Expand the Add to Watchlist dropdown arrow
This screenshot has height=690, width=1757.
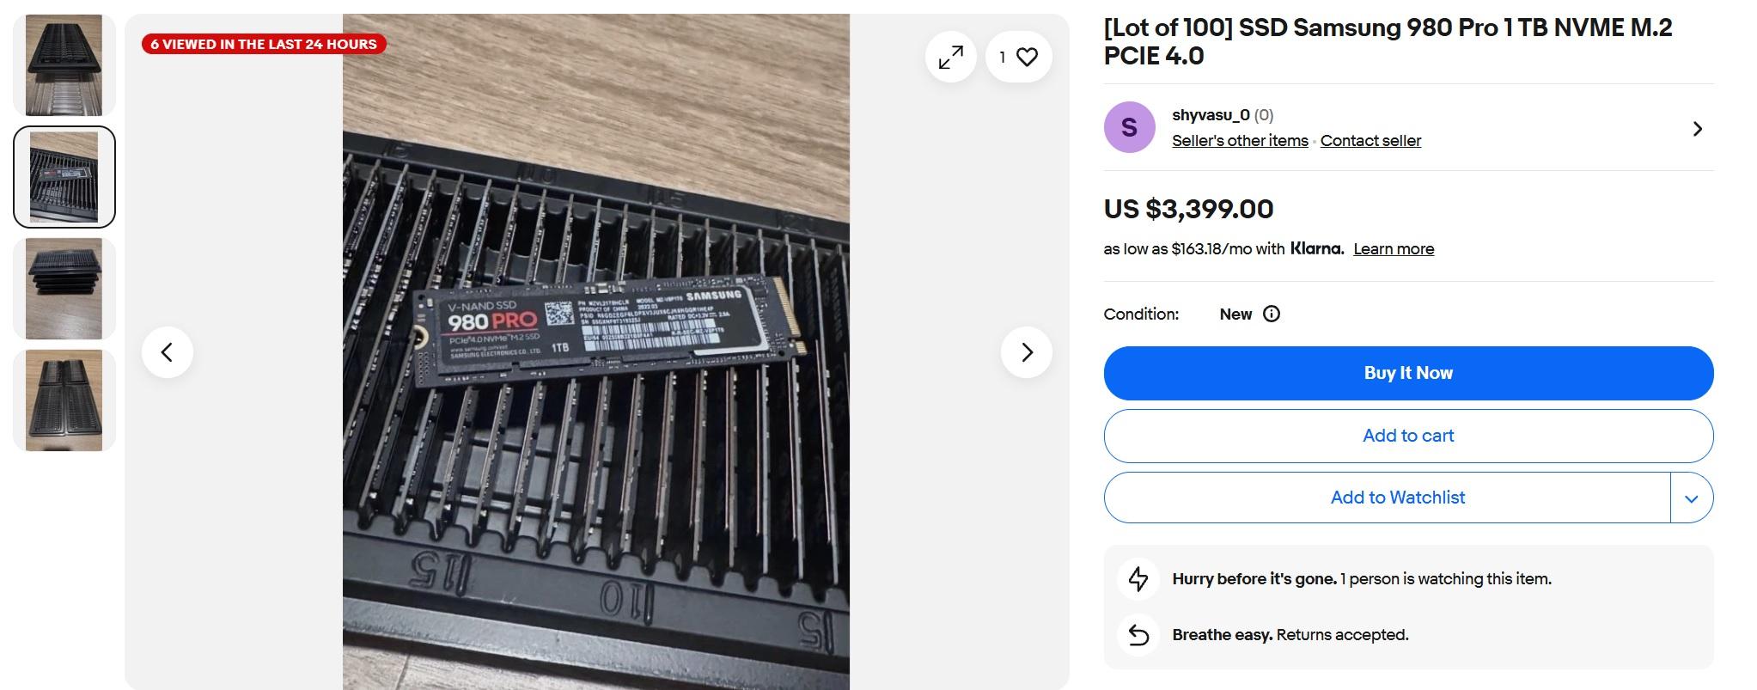pyautogui.click(x=1692, y=498)
